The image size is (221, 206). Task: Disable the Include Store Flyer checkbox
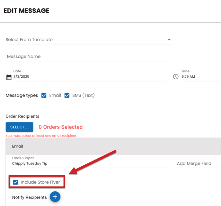(x=15, y=182)
